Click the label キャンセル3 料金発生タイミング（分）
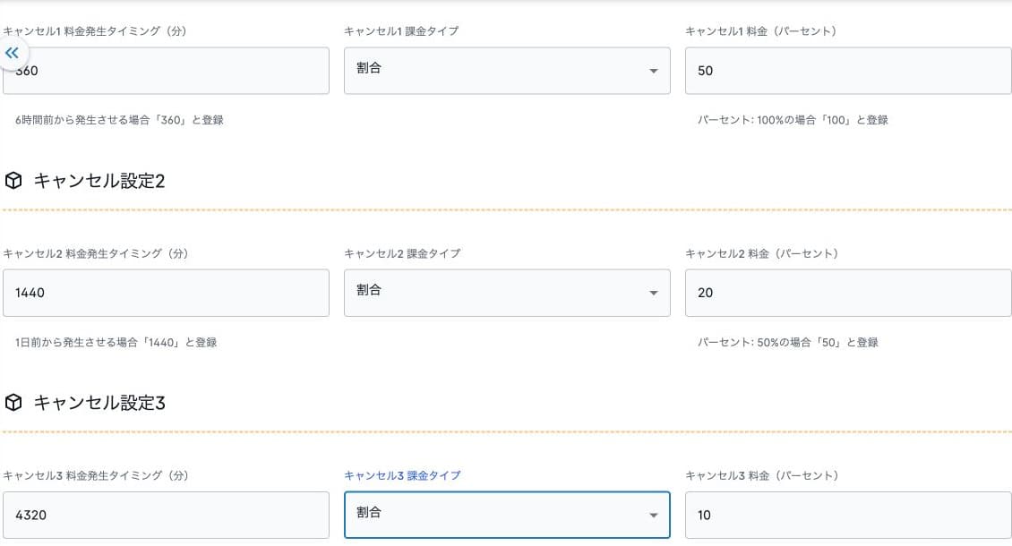 pyautogui.click(x=96, y=475)
